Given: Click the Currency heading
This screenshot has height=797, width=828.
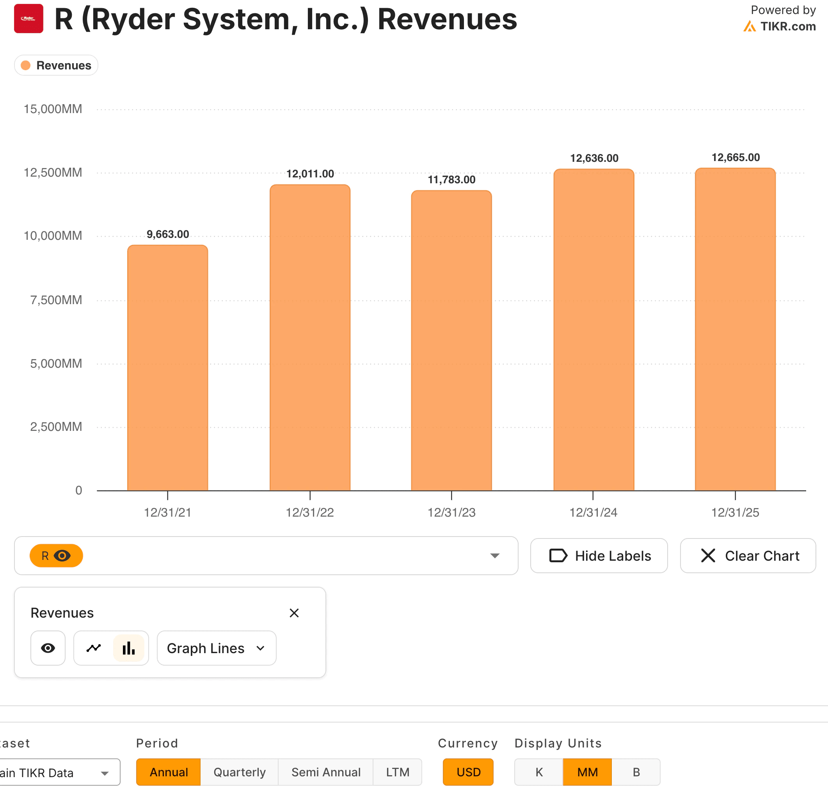Looking at the screenshot, I should (x=468, y=744).
